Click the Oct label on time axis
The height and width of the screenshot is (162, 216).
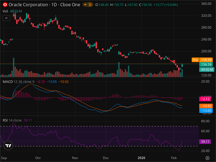(38, 158)
